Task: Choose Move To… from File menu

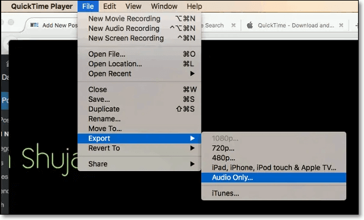Action: (139, 128)
